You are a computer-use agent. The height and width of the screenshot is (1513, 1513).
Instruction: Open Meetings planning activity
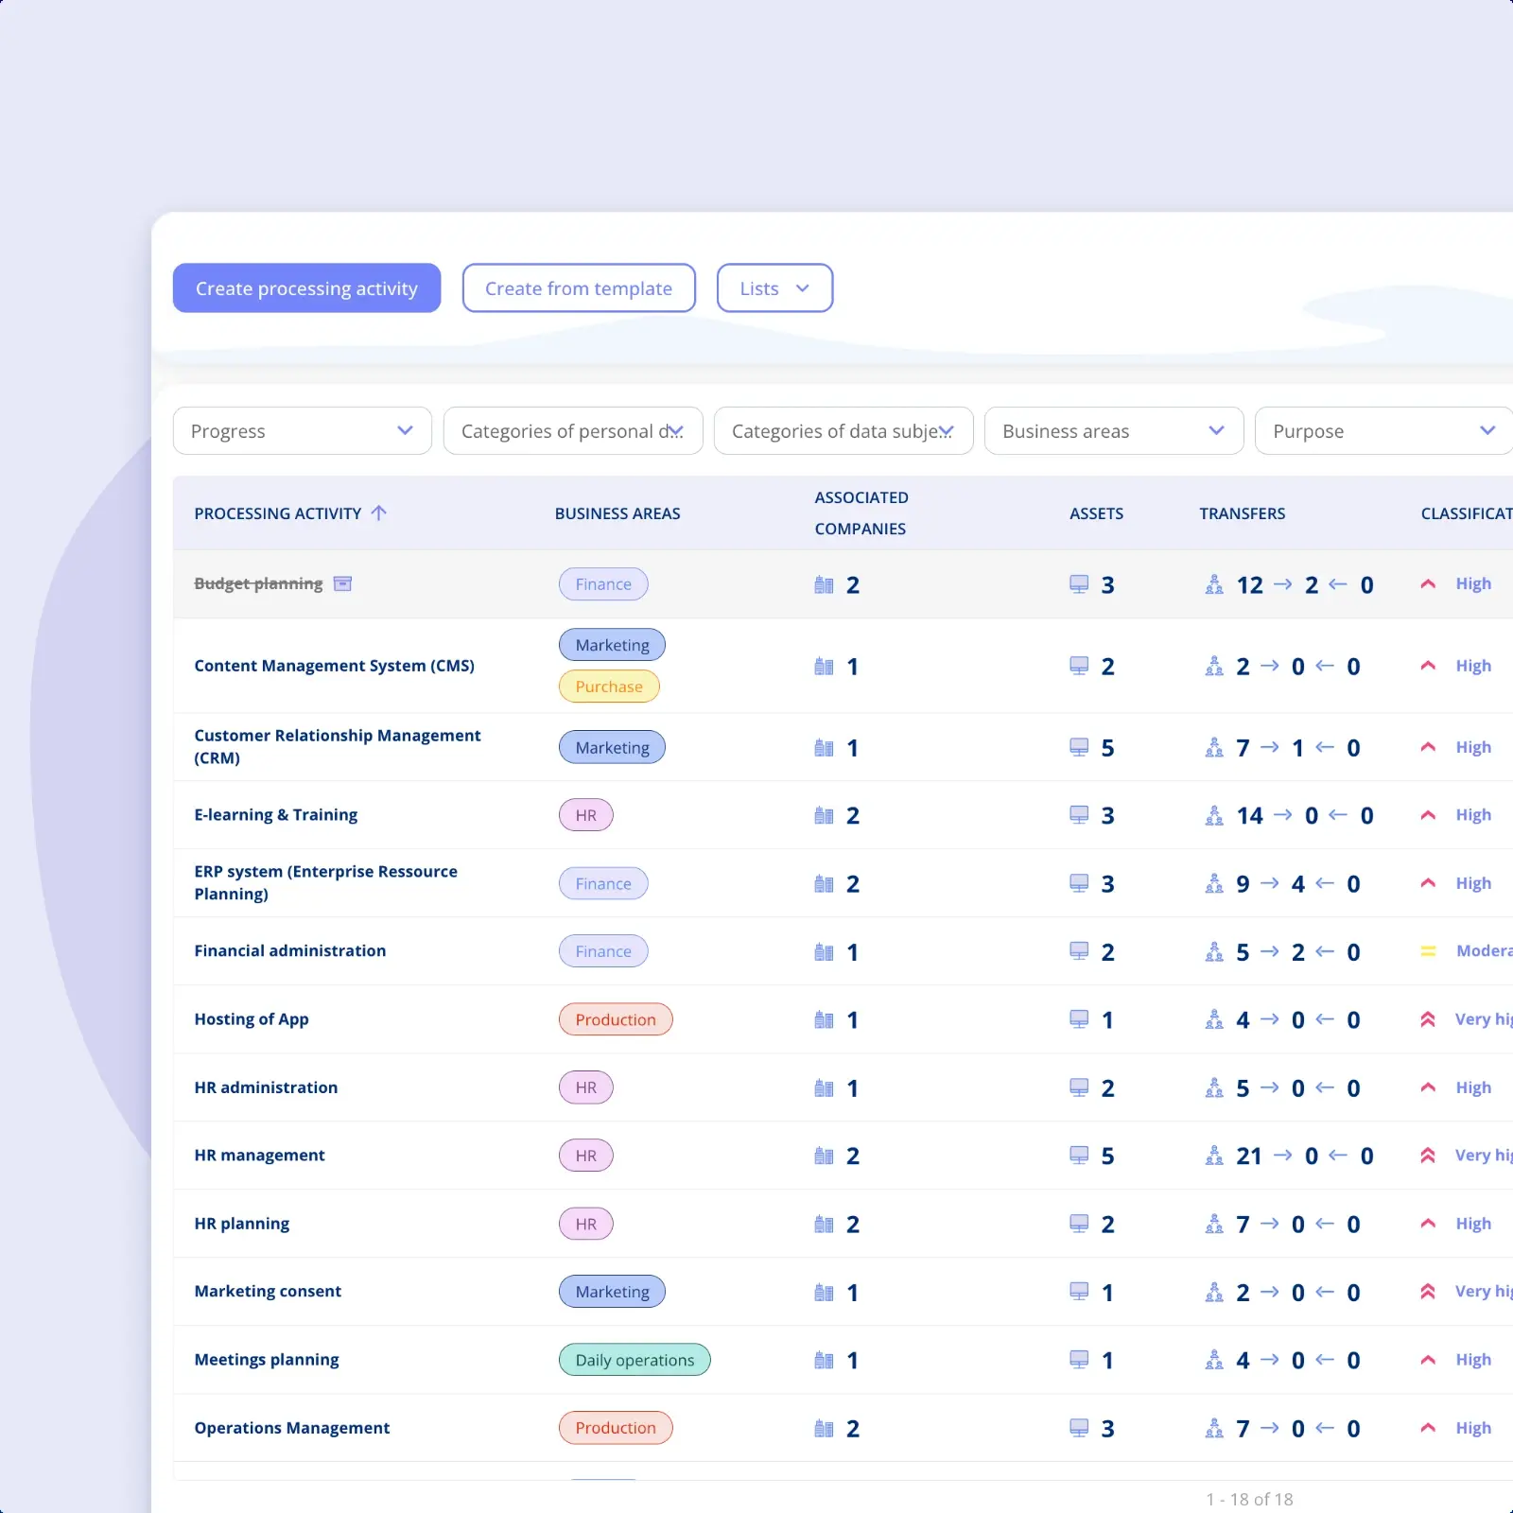267,1360
